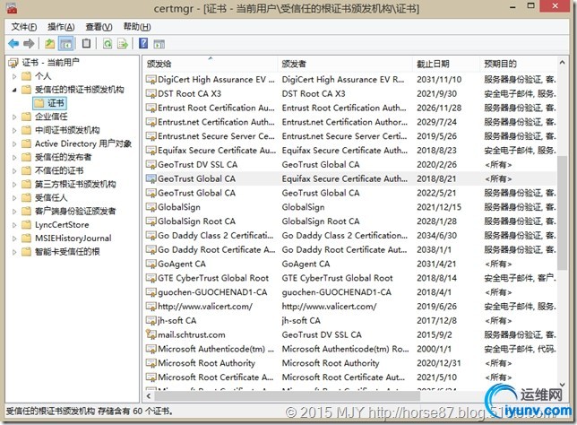The image size is (577, 425).
Task: Sort by the 颁发给 column header
Action: click(211, 64)
